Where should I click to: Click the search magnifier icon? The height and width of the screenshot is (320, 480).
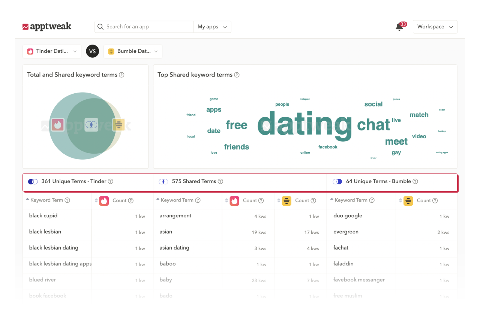click(100, 27)
